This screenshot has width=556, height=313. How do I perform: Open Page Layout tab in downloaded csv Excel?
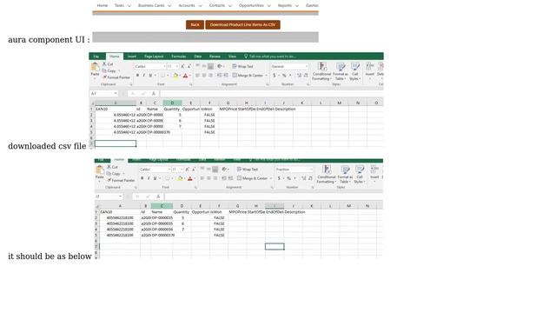point(154,57)
